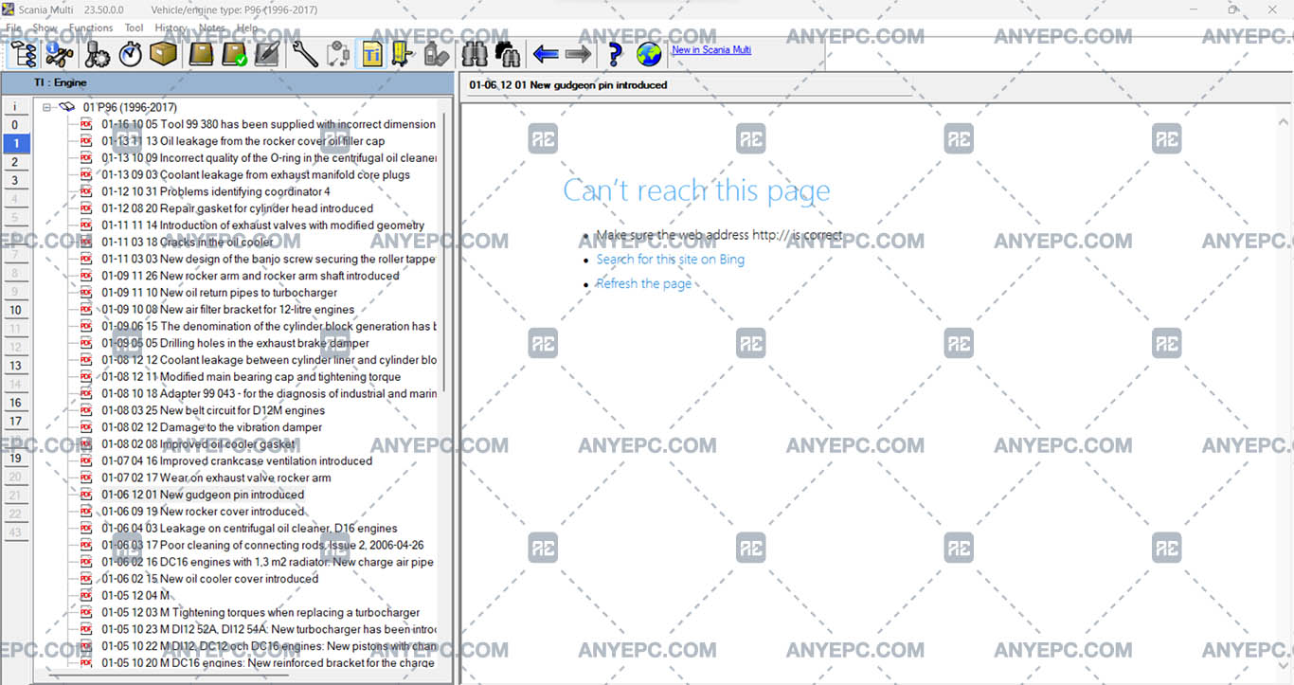This screenshot has width=1294, height=685.
Task: Click the globe language icon
Action: 649,54
